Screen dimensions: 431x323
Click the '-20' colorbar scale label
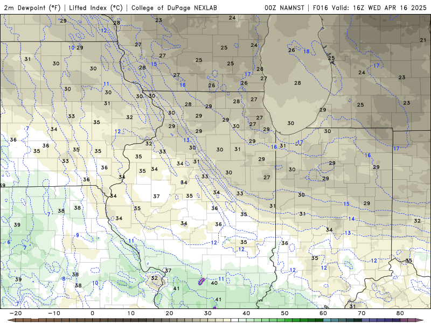point(16,313)
